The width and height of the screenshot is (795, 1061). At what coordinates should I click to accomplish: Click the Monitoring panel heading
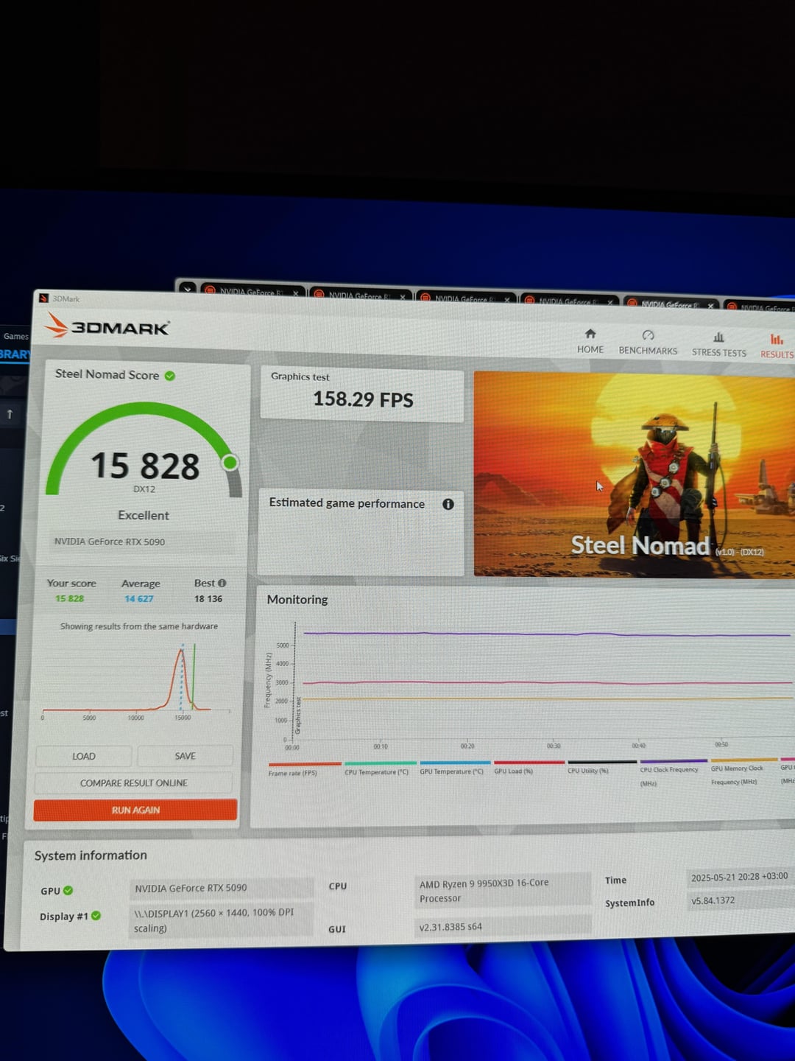click(x=297, y=600)
